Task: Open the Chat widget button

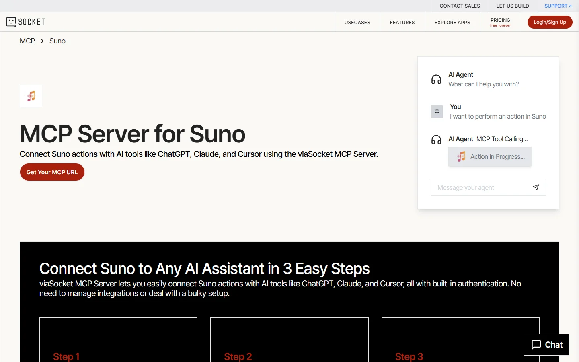Action: point(546,345)
